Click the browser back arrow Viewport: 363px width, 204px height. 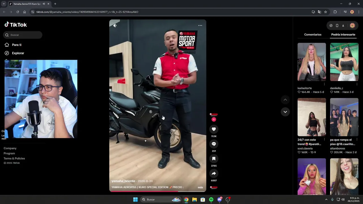(x=4, y=12)
